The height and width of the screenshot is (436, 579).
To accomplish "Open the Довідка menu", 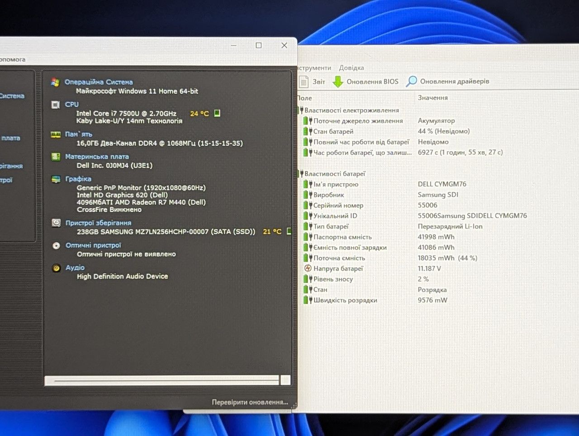I will point(351,68).
